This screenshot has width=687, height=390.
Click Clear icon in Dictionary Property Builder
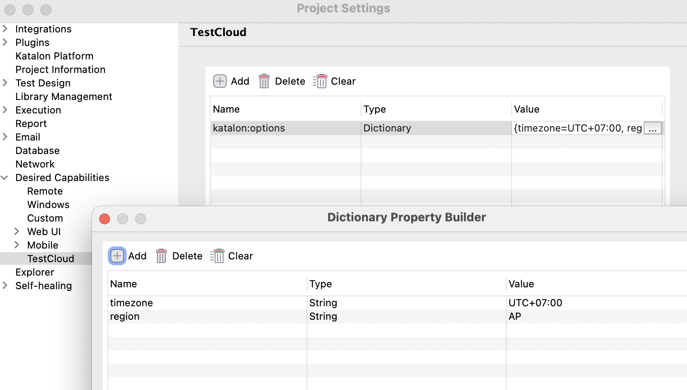[217, 256]
